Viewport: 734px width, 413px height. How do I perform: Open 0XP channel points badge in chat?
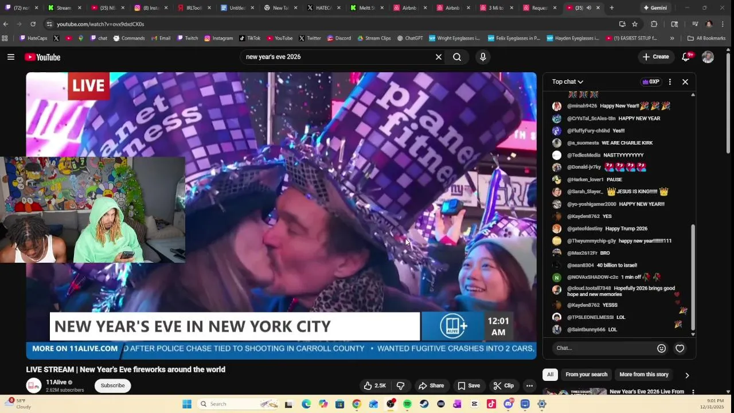(x=651, y=81)
